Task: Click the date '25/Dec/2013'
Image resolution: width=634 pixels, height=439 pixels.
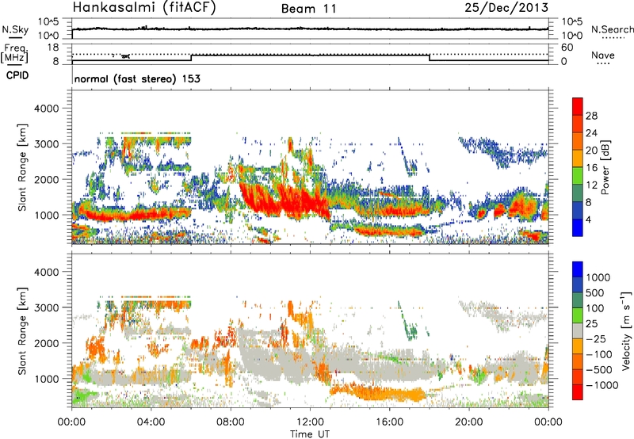Action: (x=506, y=8)
